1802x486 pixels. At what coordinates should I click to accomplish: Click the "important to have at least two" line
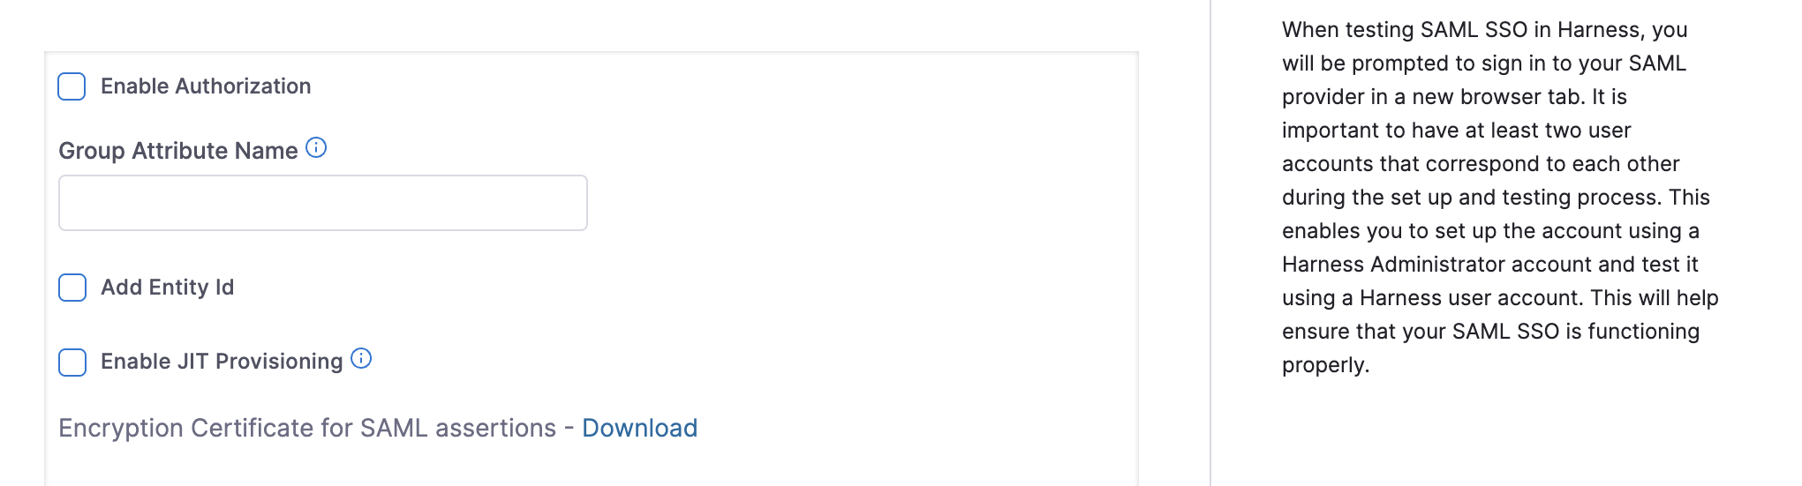coord(1456,131)
